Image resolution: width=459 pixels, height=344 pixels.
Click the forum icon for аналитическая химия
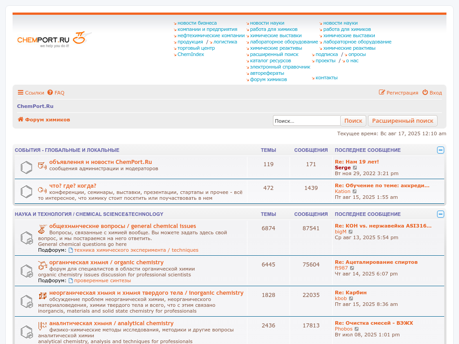coord(27,332)
